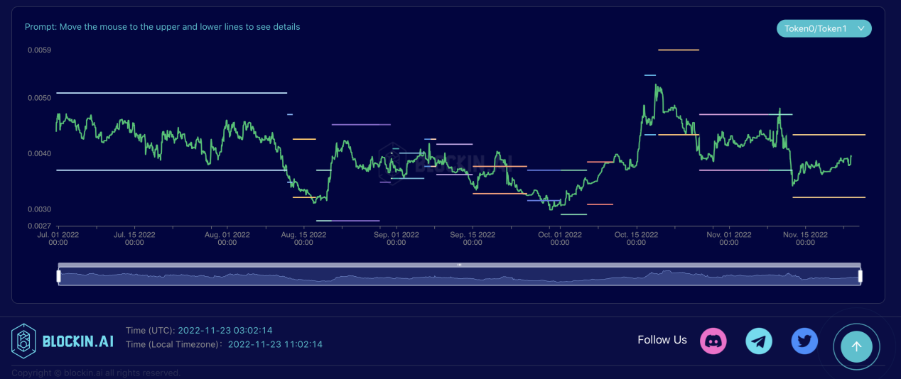Click the Blockin.AI hexagon logo
The height and width of the screenshot is (379, 901).
23,341
